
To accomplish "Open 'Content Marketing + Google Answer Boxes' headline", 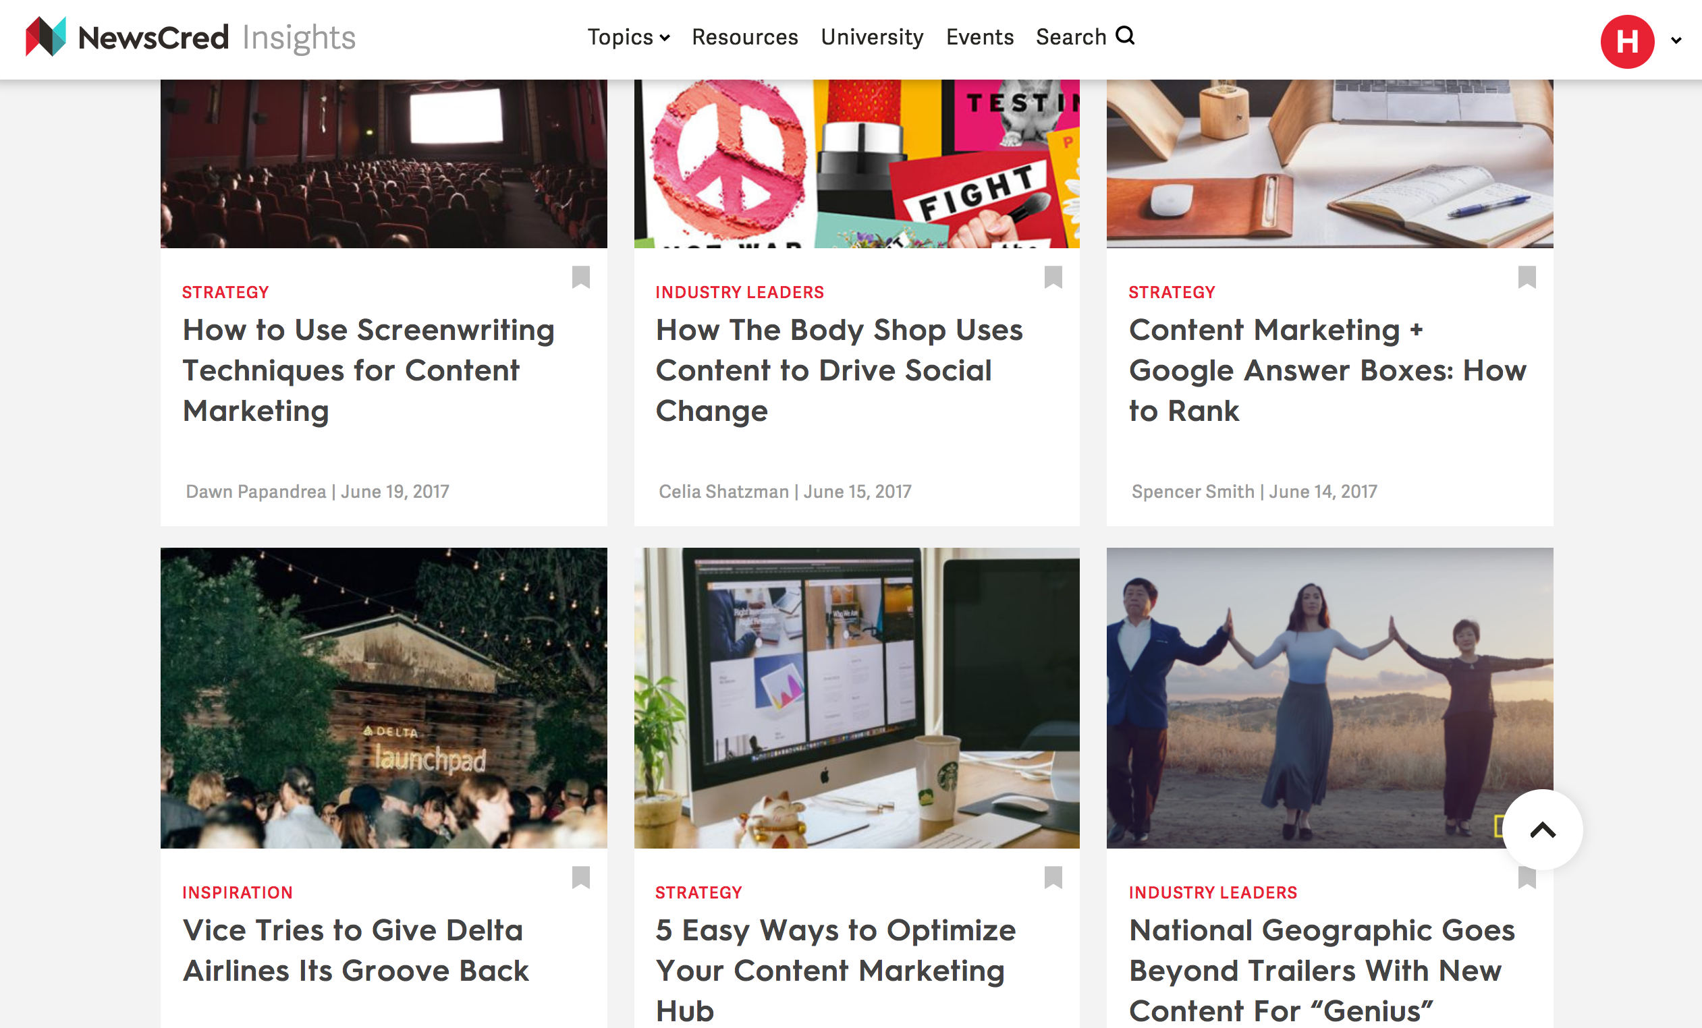I will point(1327,370).
